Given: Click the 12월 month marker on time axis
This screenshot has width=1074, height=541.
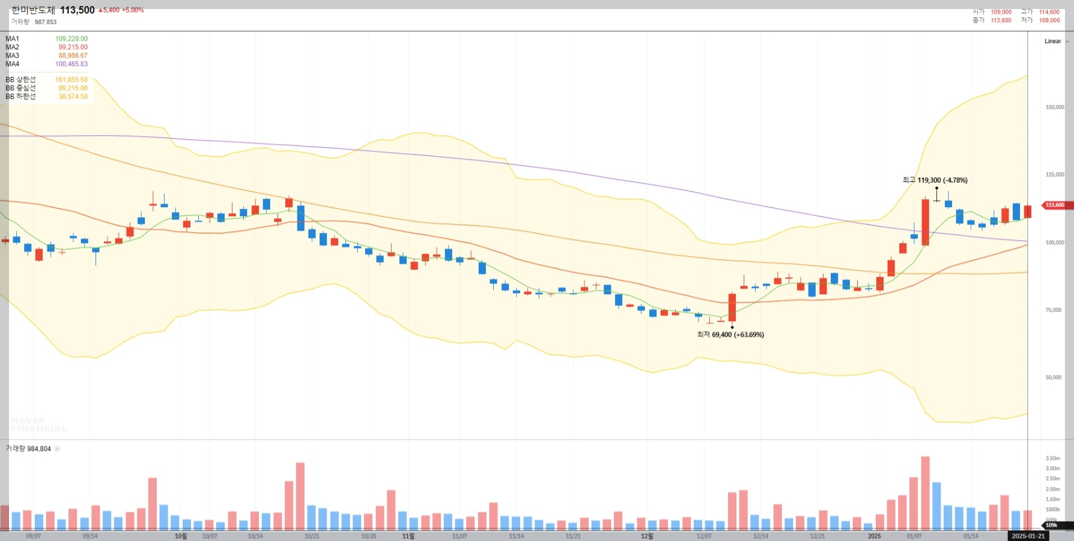Looking at the screenshot, I should 647,536.
